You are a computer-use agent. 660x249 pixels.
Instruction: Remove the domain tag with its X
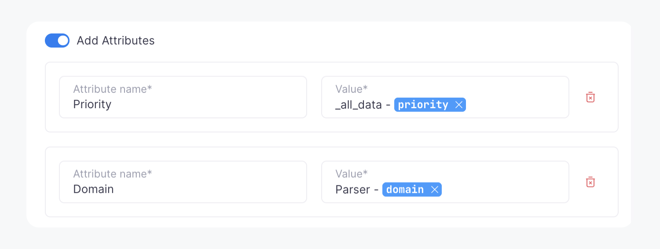pos(434,190)
